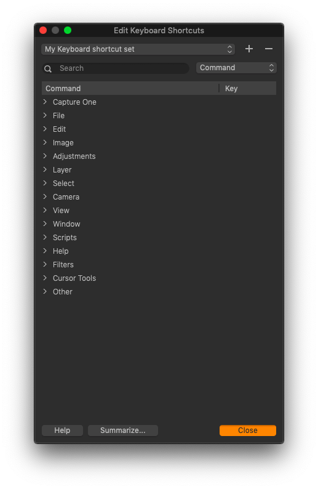318x489 pixels.
Task: Expand the Capture One category chevron
Action: 45,102
